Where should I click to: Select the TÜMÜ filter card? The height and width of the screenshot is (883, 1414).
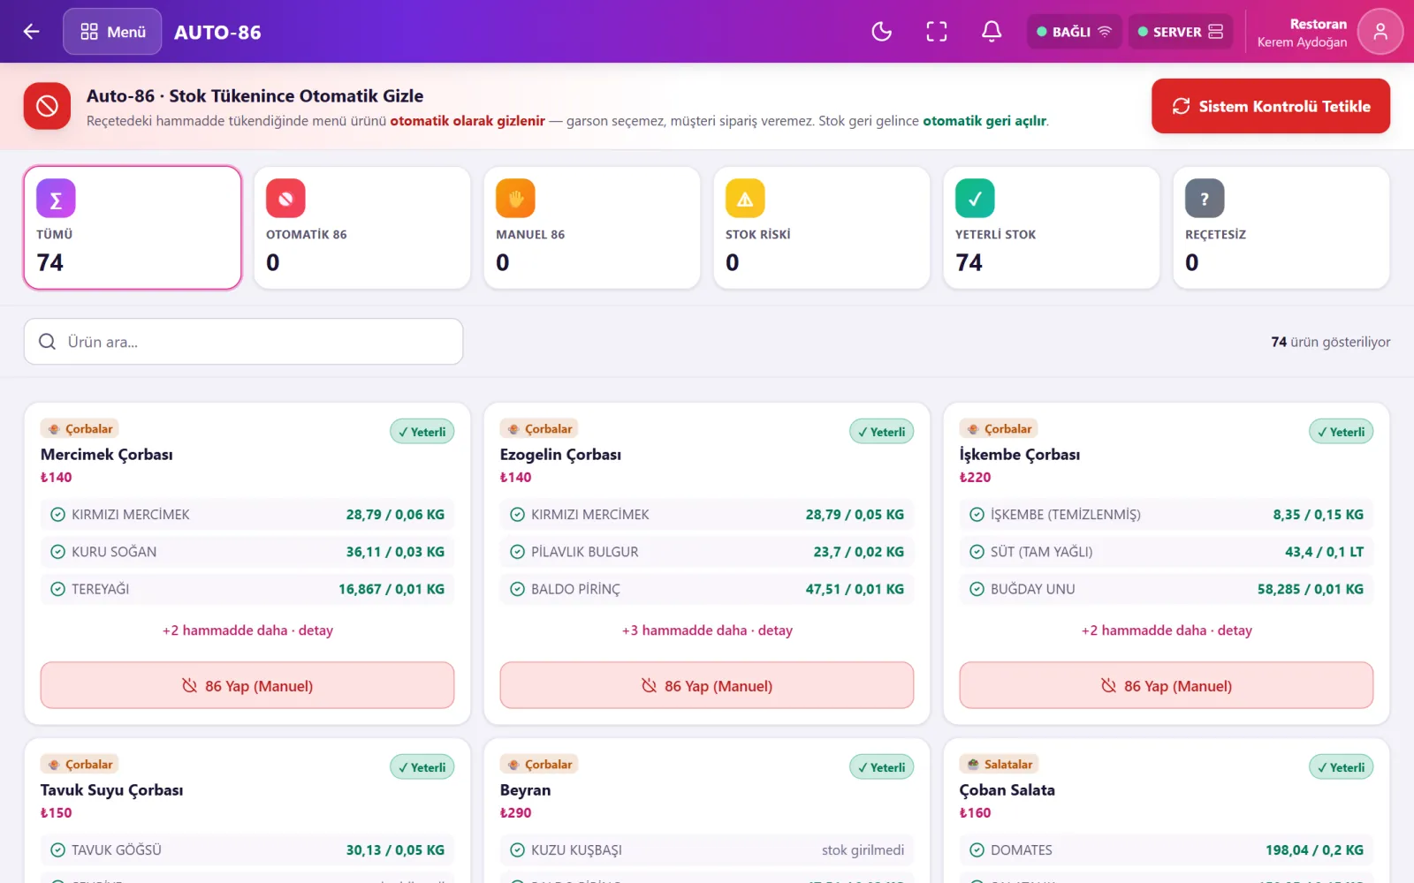(133, 228)
